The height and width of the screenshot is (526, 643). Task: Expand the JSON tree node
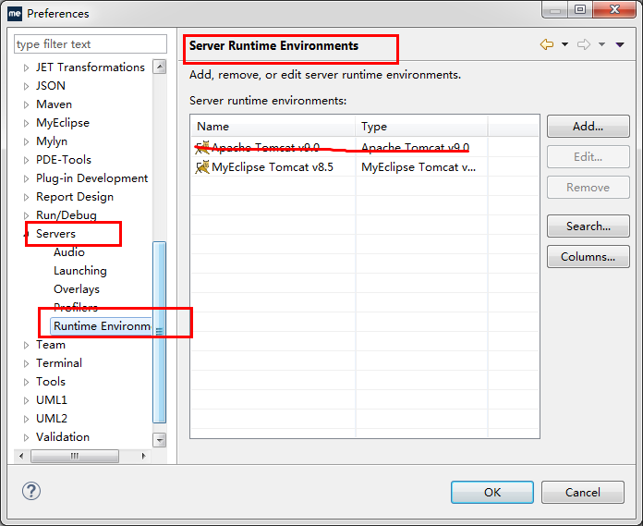[x=26, y=86]
